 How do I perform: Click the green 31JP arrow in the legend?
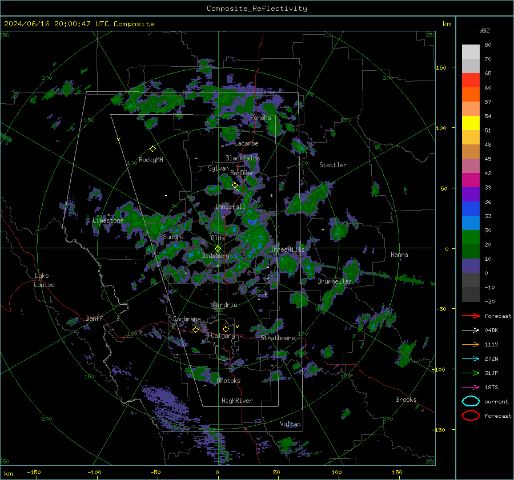coord(471,373)
